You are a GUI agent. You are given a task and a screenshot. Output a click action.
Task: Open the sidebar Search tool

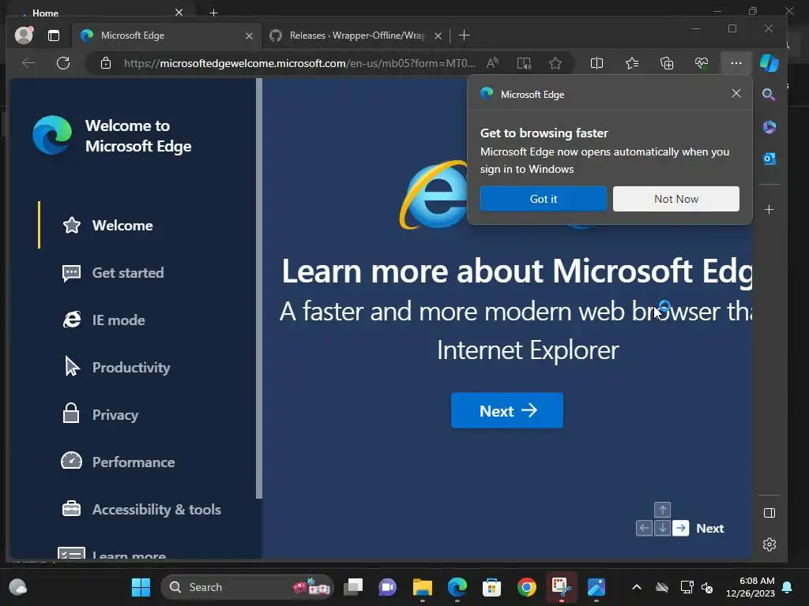769,95
